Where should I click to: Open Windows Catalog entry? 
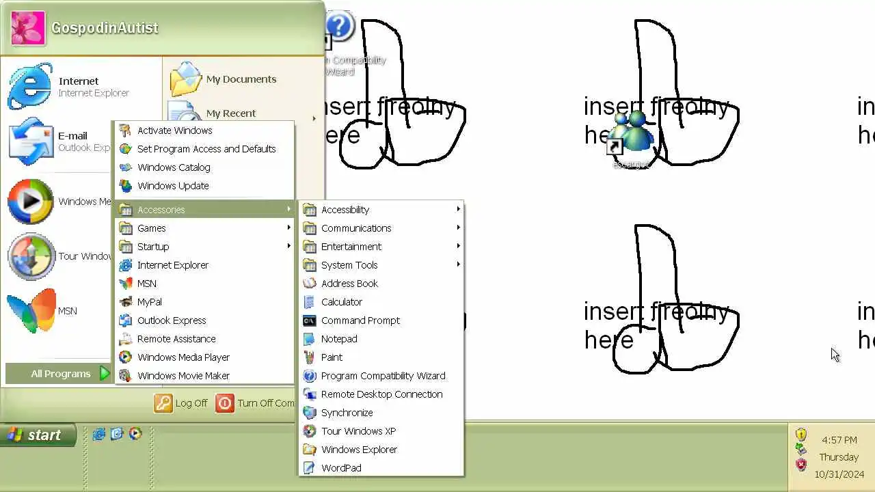point(205,167)
